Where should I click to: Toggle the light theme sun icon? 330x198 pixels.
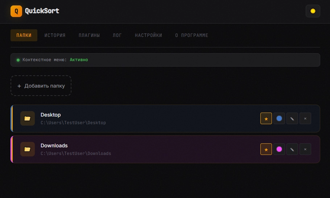(313, 11)
